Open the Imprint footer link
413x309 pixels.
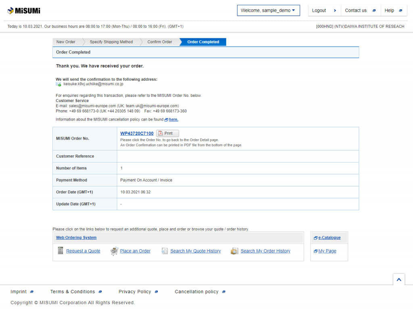pyautogui.click(x=19, y=292)
